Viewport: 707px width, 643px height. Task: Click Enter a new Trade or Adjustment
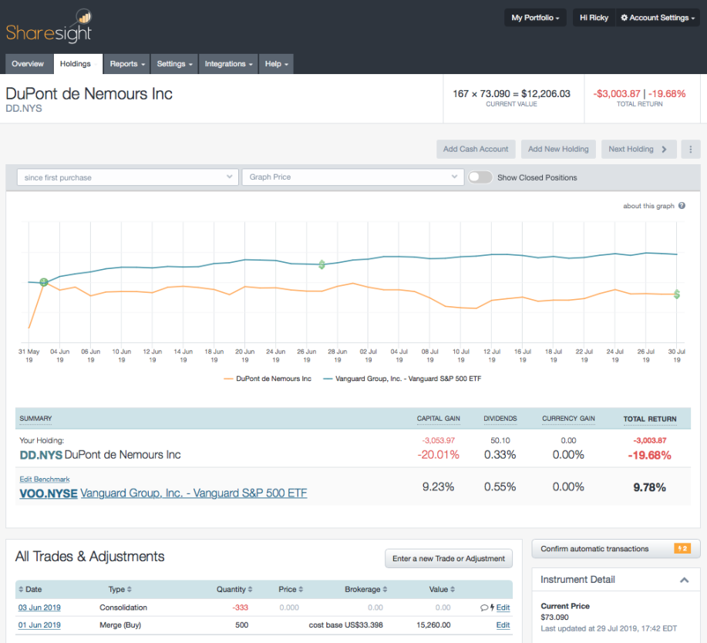pyautogui.click(x=449, y=558)
